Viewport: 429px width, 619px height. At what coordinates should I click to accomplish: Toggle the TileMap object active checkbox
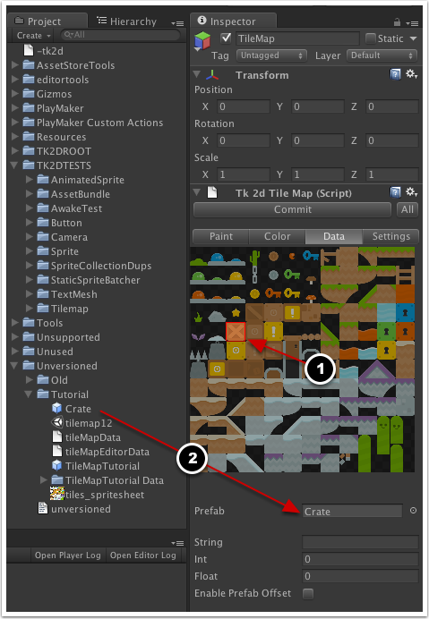point(226,38)
